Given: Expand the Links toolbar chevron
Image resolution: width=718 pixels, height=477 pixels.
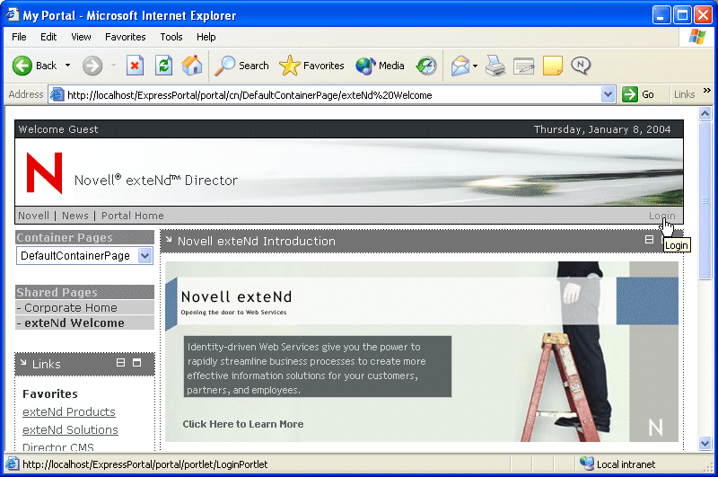Looking at the screenshot, I should click(x=707, y=90).
